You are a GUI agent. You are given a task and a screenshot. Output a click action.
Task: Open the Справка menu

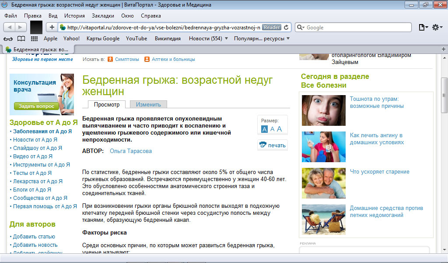tap(151, 16)
